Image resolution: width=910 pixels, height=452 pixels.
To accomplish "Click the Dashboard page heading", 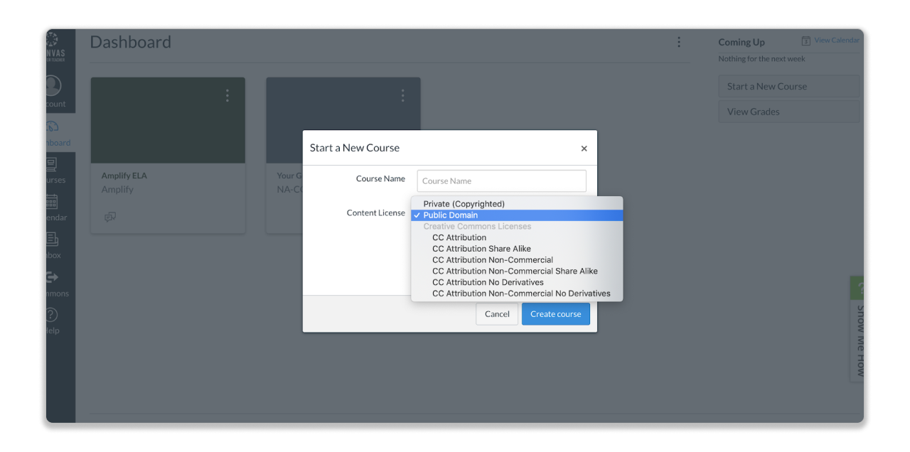I will tap(130, 42).
